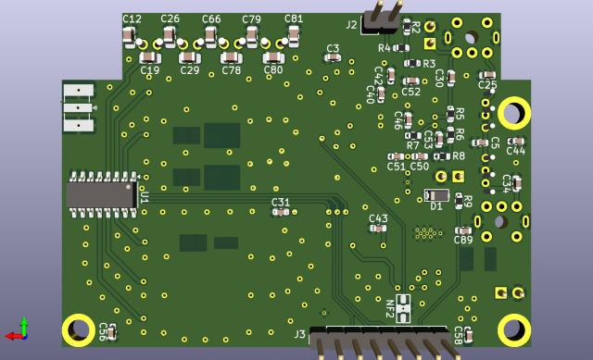Select the bottom-right mounting hole
Screen dimensions: 593x360
click(513, 329)
